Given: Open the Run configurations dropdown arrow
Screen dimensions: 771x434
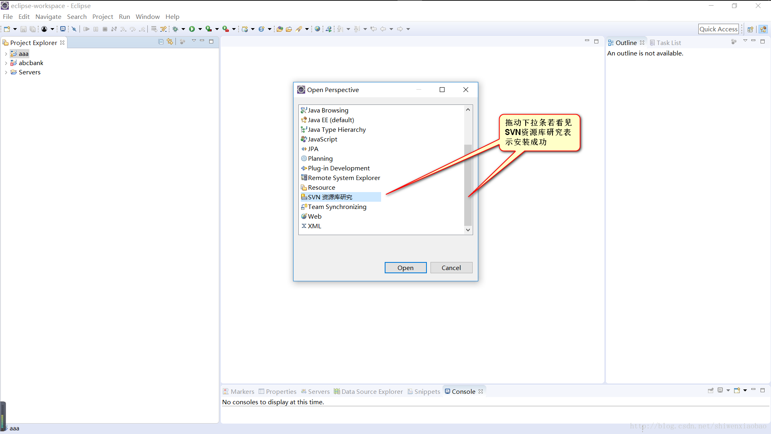Looking at the screenshot, I should coord(200,29).
